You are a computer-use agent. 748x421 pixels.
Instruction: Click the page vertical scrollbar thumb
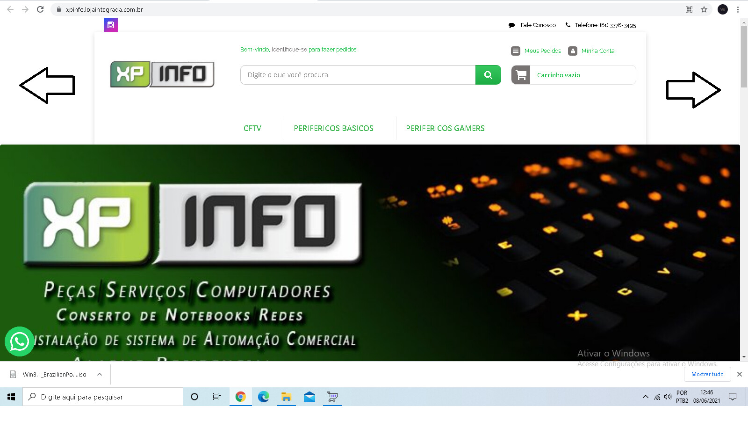[x=744, y=57]
